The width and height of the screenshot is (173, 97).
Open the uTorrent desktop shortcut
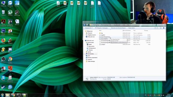(10, 13)
